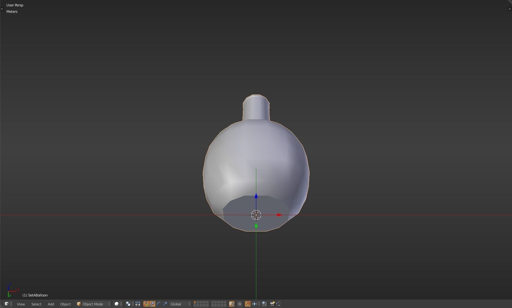Expand the properties panel plus icon at right edge
The image size is (512, 308).
510,9
